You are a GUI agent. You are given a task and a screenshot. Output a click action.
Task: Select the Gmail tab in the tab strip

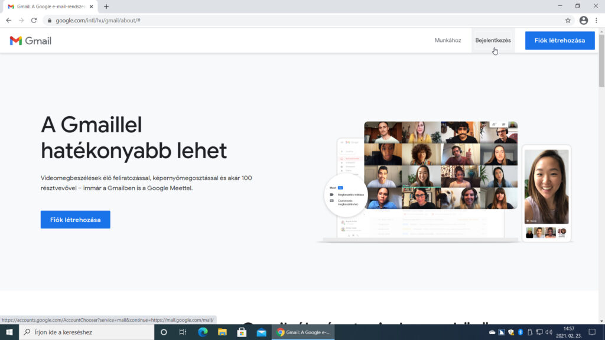click(x=50, y=6)
